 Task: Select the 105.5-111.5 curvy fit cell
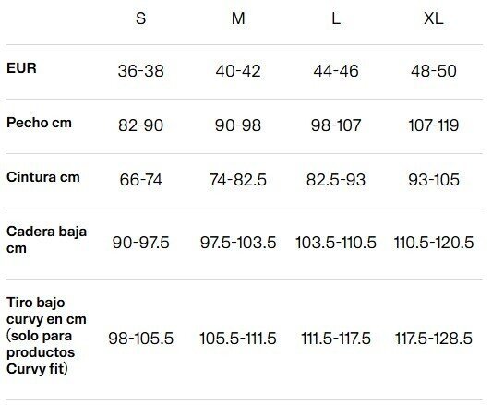(x=238, y=339)
